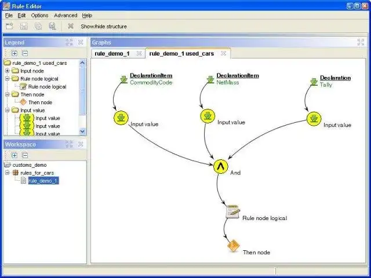Click the Tally label

(326, 85)
